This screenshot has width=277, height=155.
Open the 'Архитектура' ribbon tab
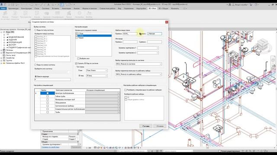click(13, 9)
